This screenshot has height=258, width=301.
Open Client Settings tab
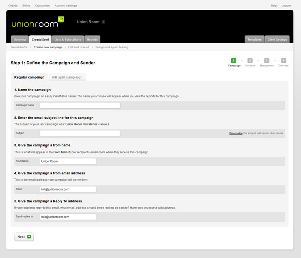[277, 40]
